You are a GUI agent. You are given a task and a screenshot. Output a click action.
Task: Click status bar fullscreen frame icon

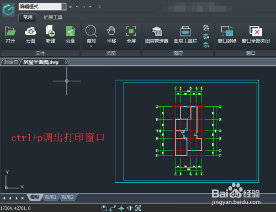tap(138, 208)
